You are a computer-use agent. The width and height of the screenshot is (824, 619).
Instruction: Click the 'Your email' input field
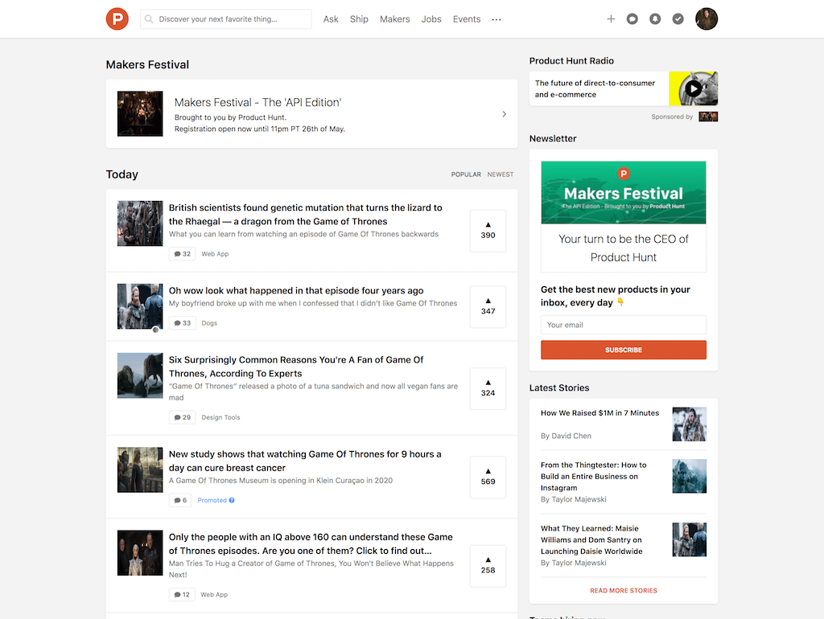(623, 324)
